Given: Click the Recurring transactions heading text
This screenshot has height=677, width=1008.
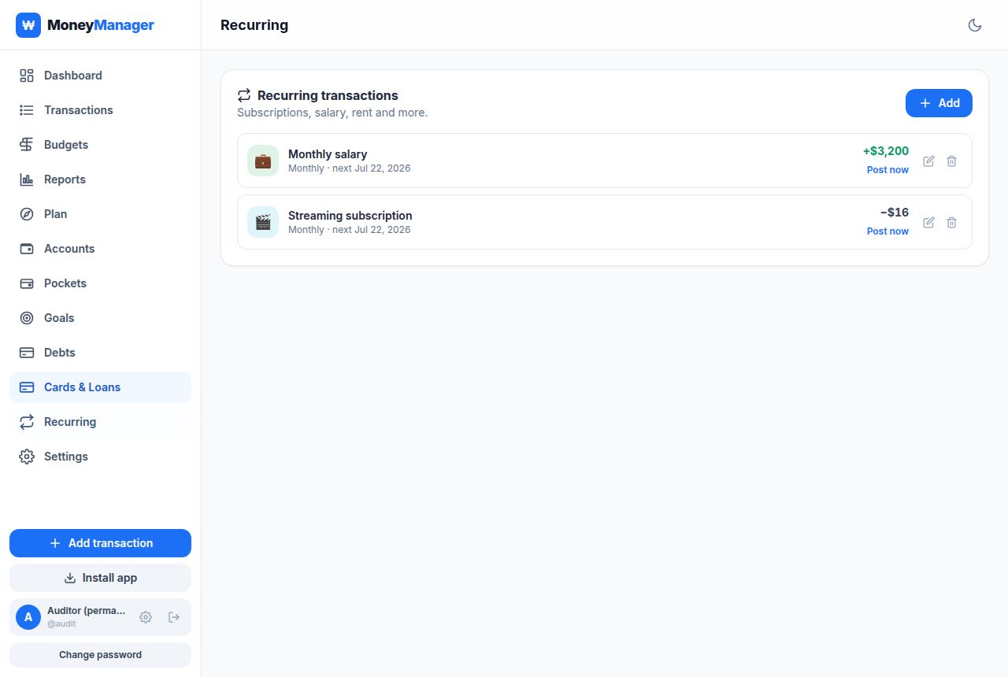Looking at the screenshot, I should [x=328, y=95].
